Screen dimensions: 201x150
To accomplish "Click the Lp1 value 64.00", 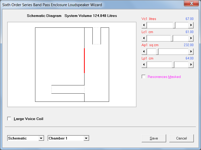I will point(189,58).
